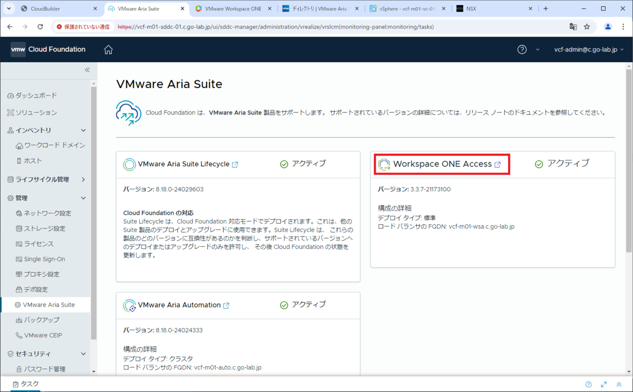Click the translate page icon
This screenshot has width=633, height=392.
(573, 26)
